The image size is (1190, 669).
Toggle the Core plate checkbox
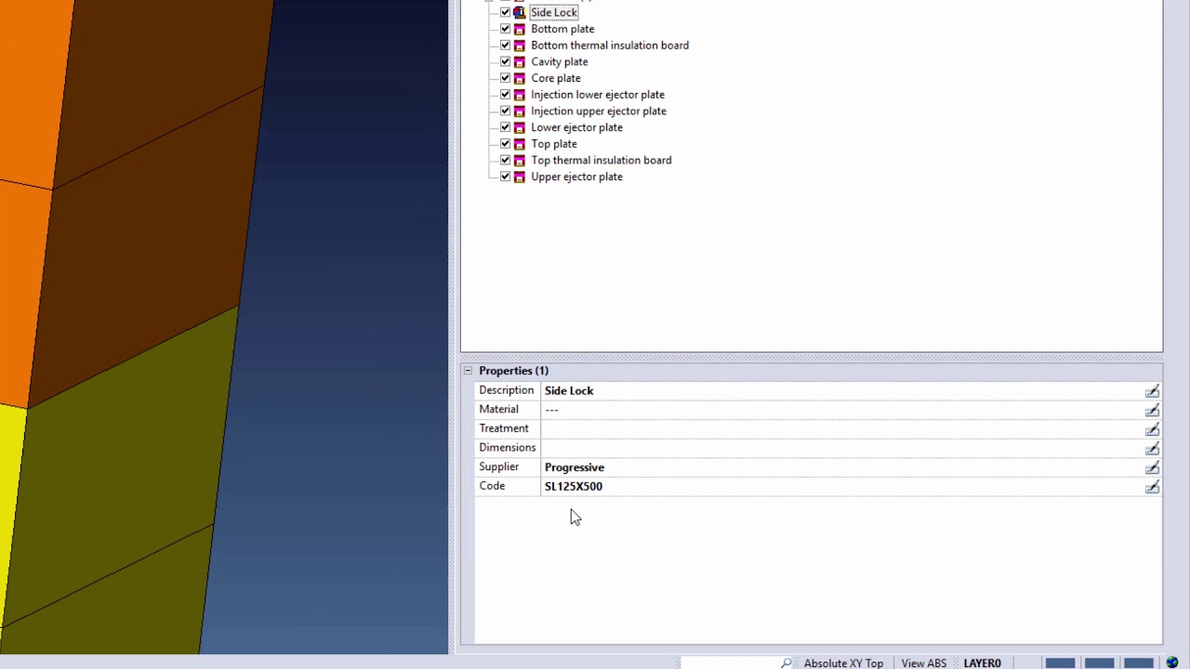pyautogui.click(x=506, y=78)
